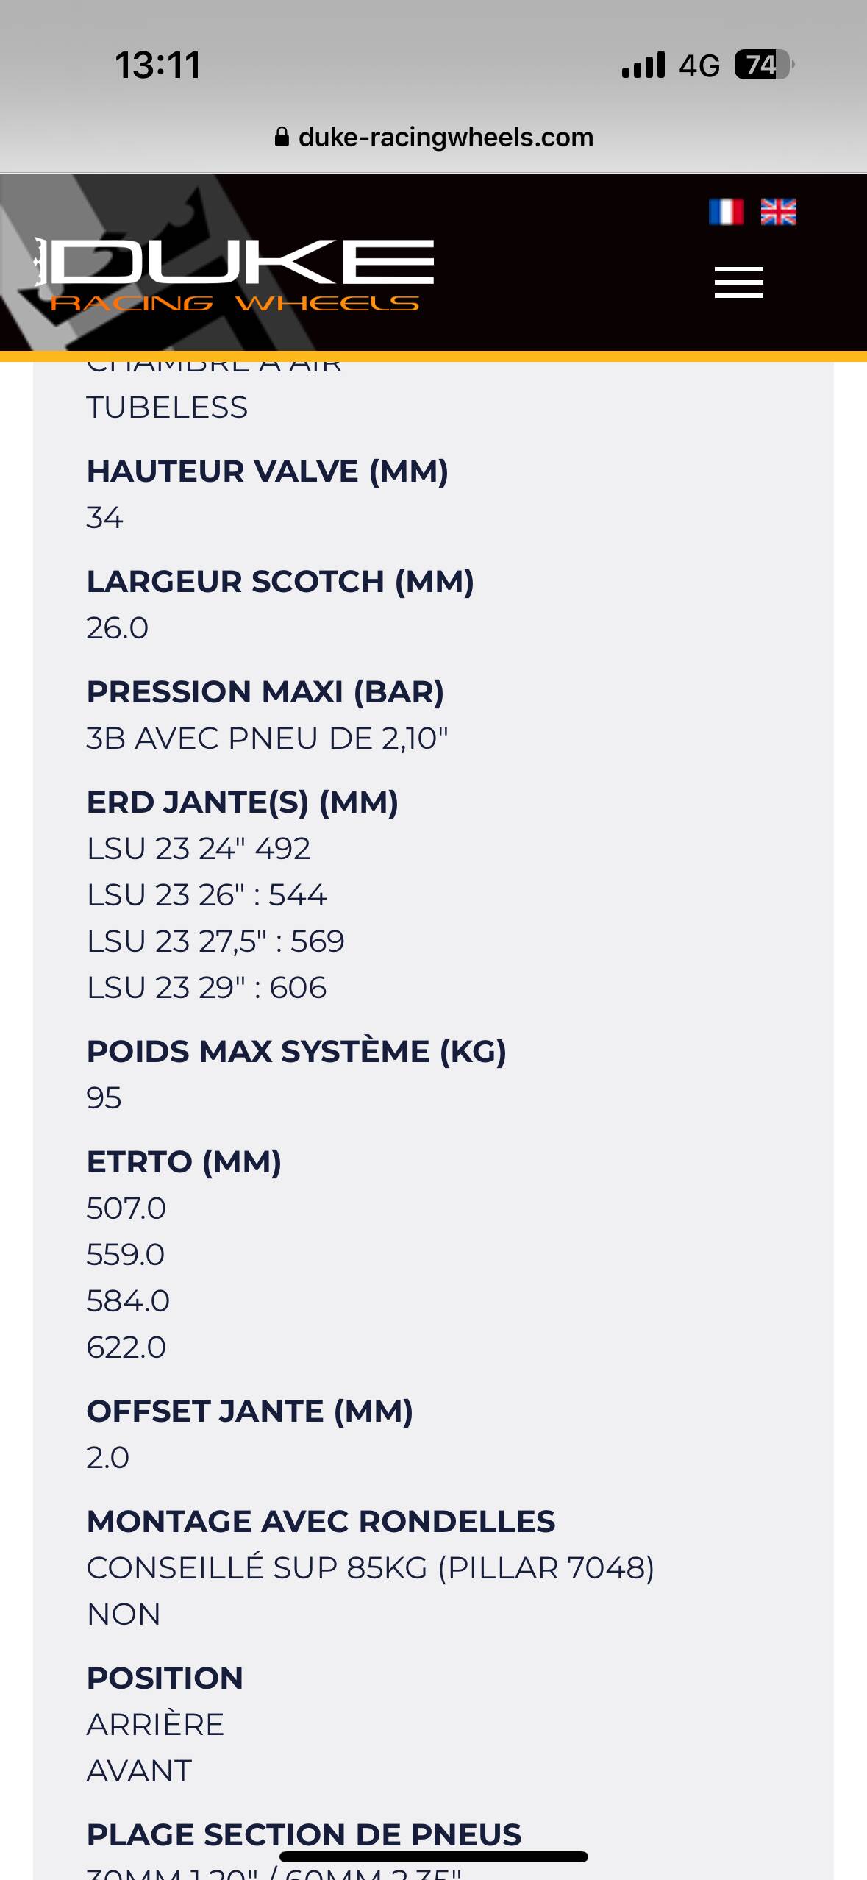Tap the home indicator bar at bottom
The width and height of the screenshot is (867, 1880).
pos(434,1856)
